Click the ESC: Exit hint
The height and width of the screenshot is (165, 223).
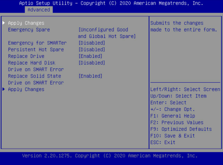[163, 142]
